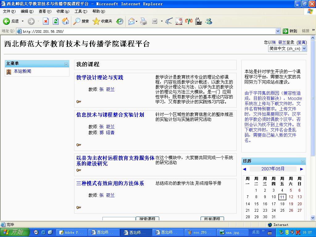Print the page with printer icon
This screenshot has width=316, height=237.
point(143,21)
